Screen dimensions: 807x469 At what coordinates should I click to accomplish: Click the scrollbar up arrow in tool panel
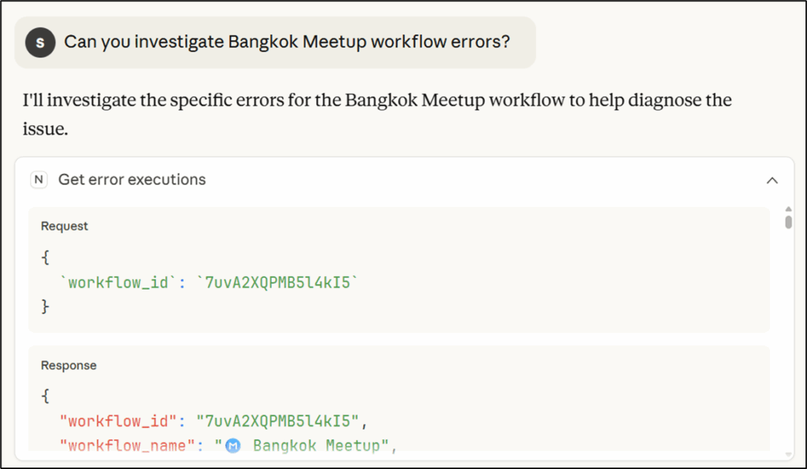[x=788, y=209]
